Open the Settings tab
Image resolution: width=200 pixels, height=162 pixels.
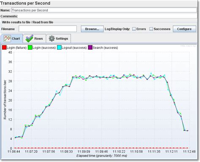pyautogui.click(x=59, y=38)
